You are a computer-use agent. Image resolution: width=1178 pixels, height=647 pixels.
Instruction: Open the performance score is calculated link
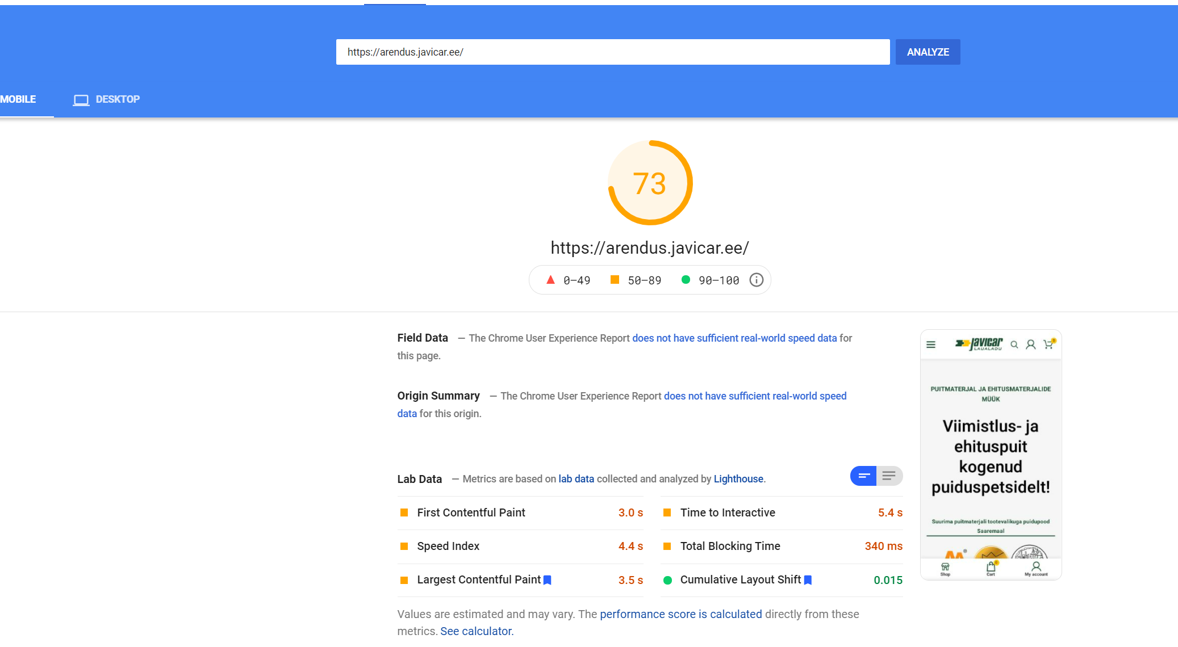click(680, 614)
